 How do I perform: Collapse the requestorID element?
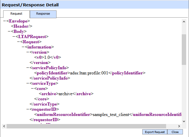[27, 109]
